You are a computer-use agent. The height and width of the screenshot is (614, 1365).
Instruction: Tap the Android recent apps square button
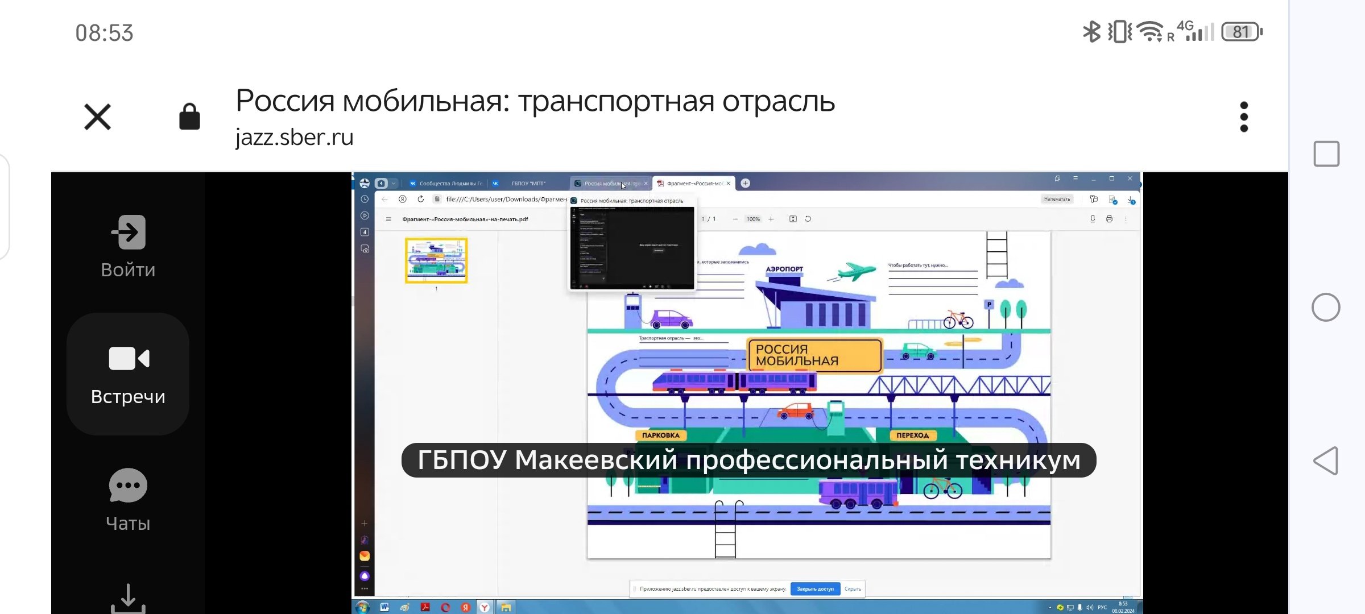click(x=1326, y=154)
